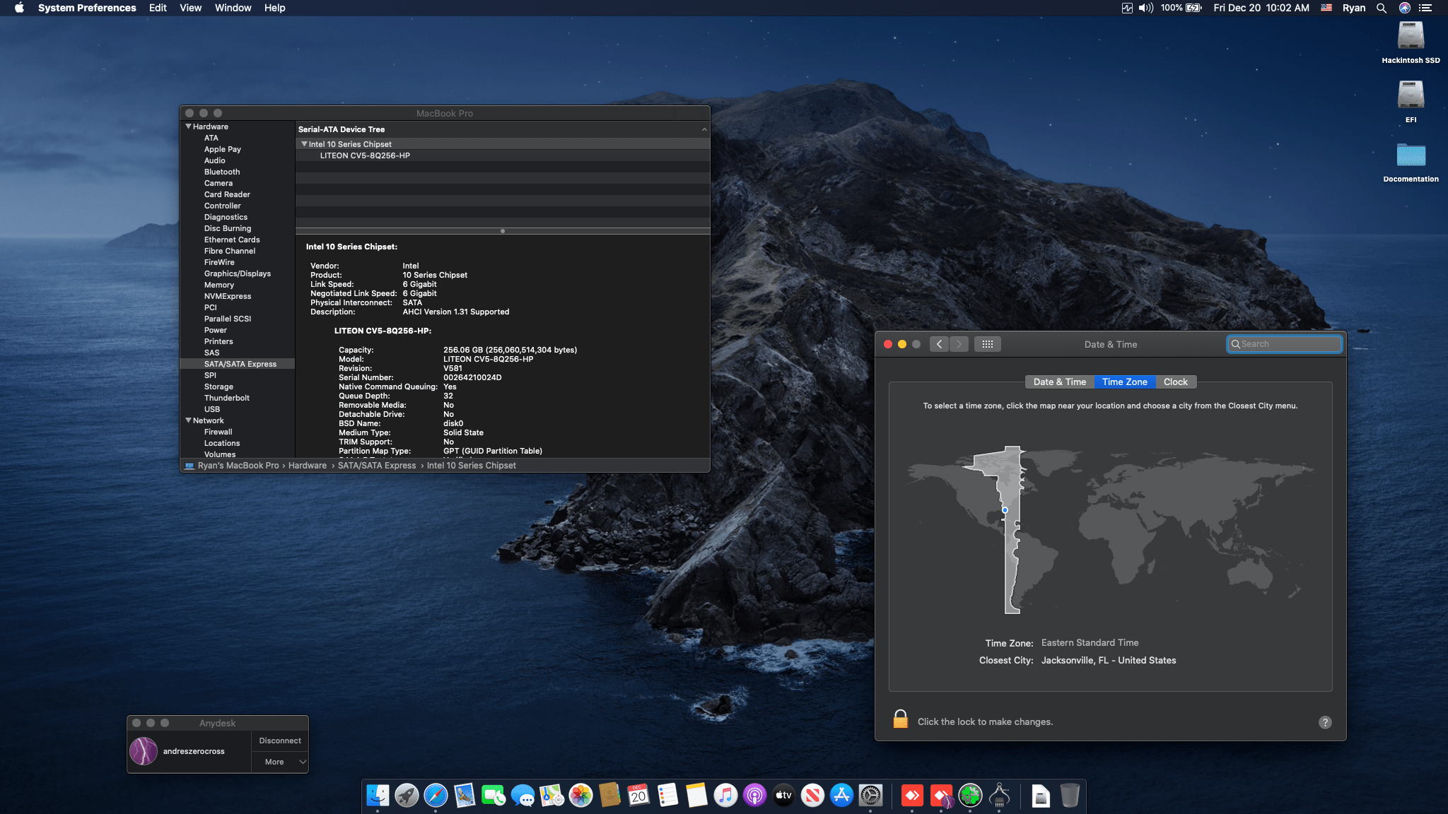Open the U.S. flag input menu

pos(1326,8)
